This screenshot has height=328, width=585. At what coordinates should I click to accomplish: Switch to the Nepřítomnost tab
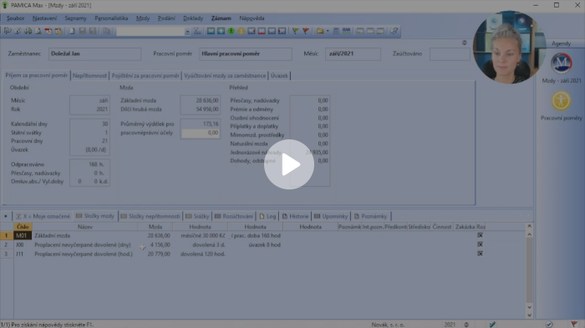89,76
